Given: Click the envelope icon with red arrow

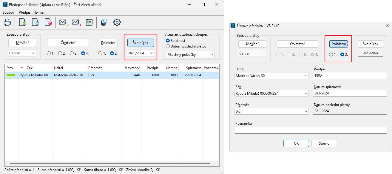Looking at the screenshot, I should coord(76,22).
